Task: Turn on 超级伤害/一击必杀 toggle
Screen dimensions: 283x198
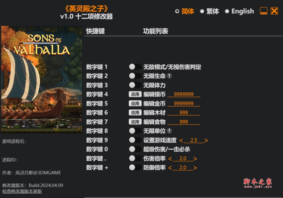Action: tap(135, 149)
